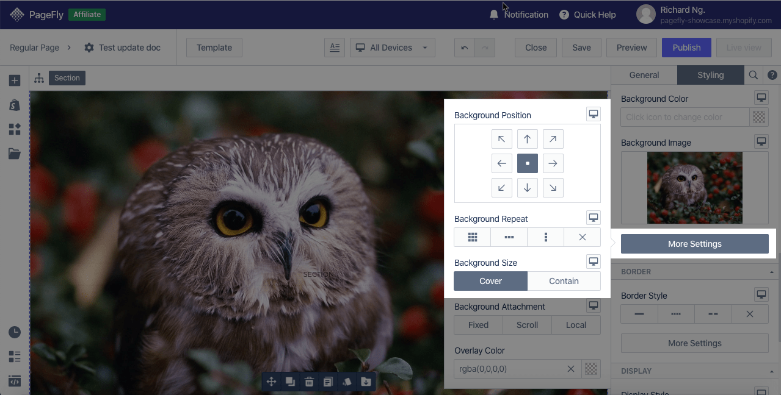
Task: Set background position to top center
Action: [527, 139]
